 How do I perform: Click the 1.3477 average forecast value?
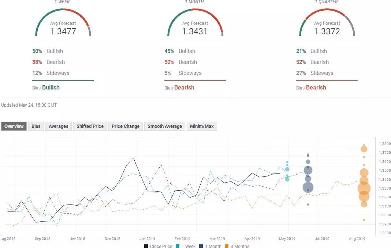coord(63,31)
